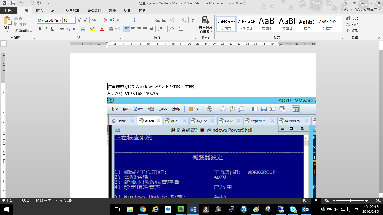Apply the yellow text highlight color
This screenshot has height=215, width=383.
[92, 29]
